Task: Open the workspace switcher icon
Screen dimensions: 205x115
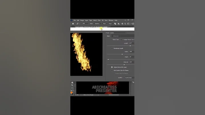Action: 128,24
